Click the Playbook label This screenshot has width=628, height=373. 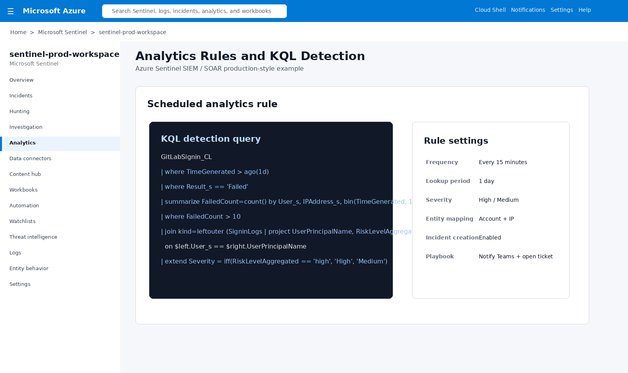click(440, 256)
